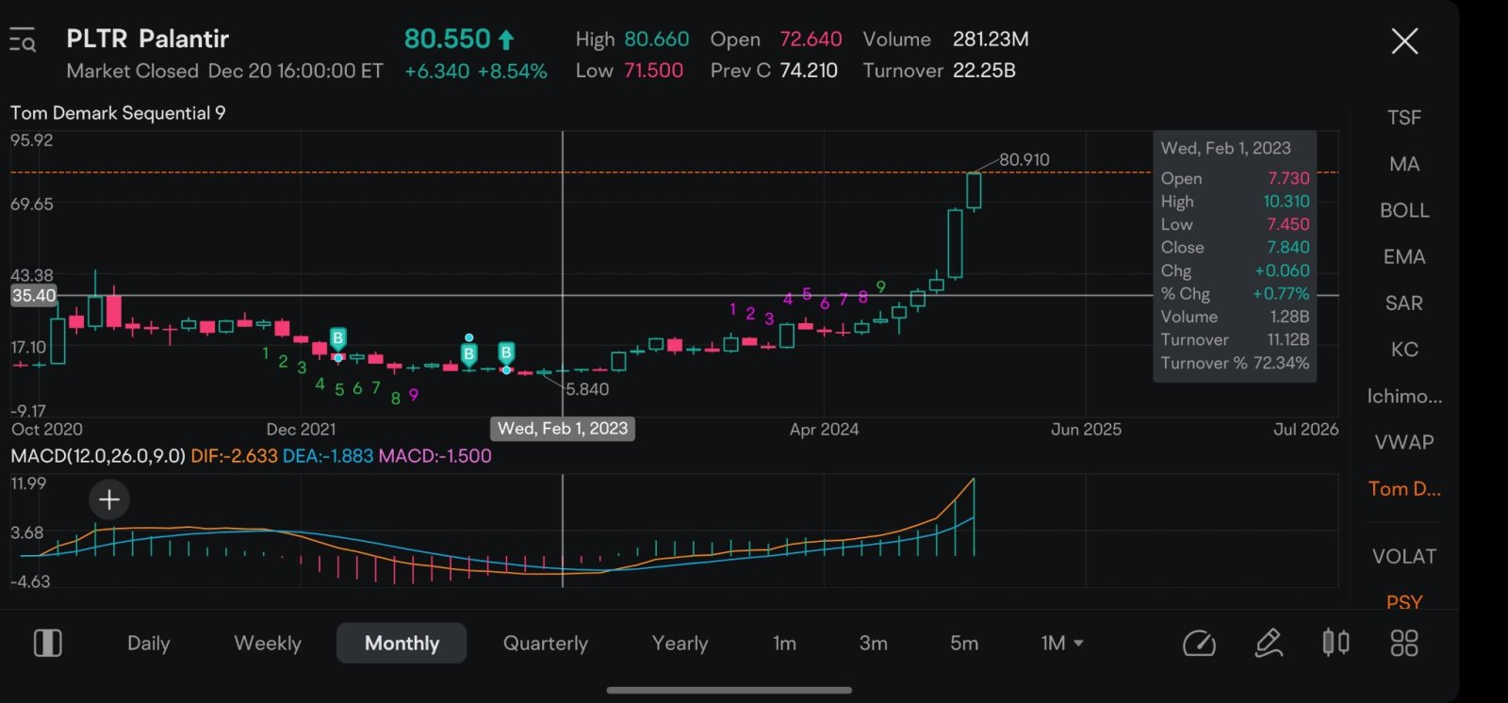Open the four-square grid layout icon

(1403, 643)
